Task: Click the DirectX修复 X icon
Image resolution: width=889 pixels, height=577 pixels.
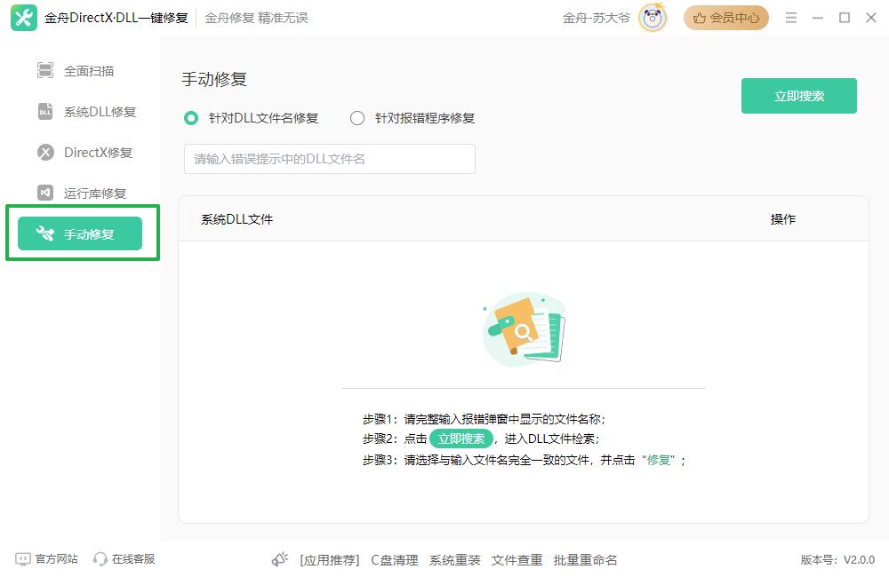Action: coord(45,153)
